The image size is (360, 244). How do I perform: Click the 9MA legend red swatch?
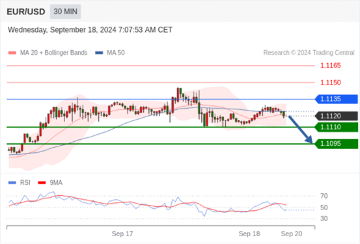(x=42, y=183)
